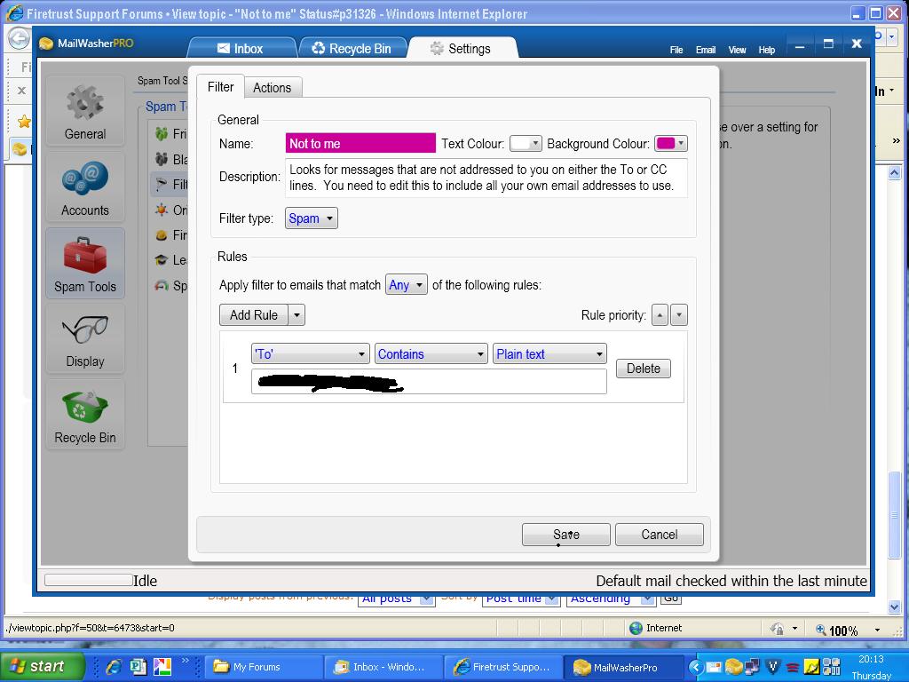Image resolution: width=909 pixels, height=682 pixels.
Task: Click the filter Name field 'Not to me'
Action: click(360, 143)
